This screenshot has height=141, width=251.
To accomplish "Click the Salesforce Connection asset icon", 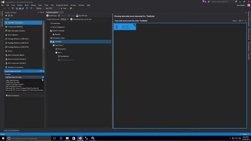I will [6, 67].
